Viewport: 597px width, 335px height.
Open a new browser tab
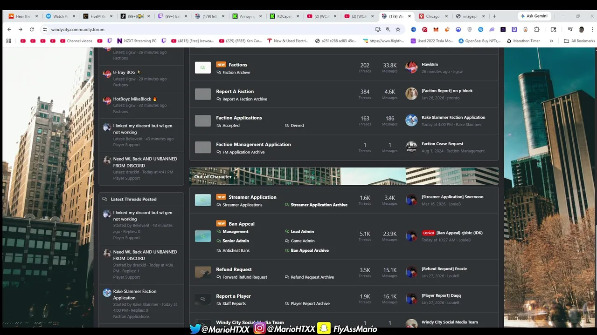pyautogui.click(x=494, y=16)
